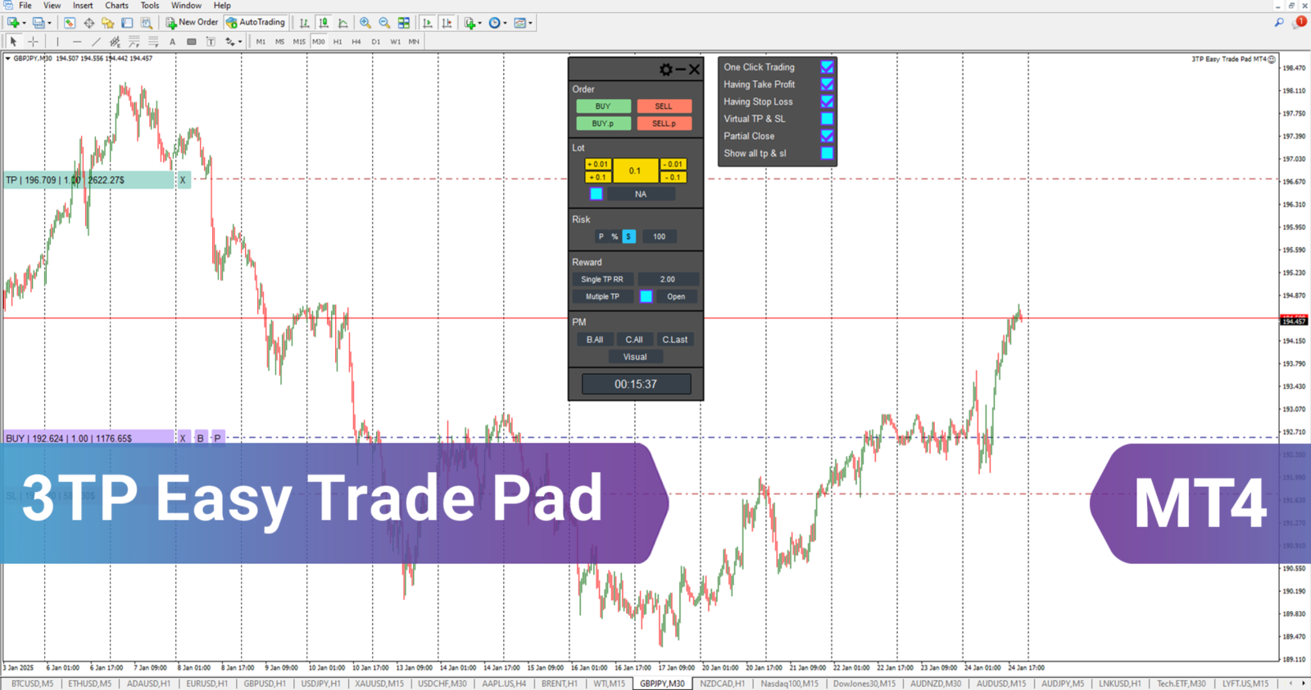Open the periodicity clock dropdown arrow
This screenshot has height=690, width=1311.
tap(506, 23)
